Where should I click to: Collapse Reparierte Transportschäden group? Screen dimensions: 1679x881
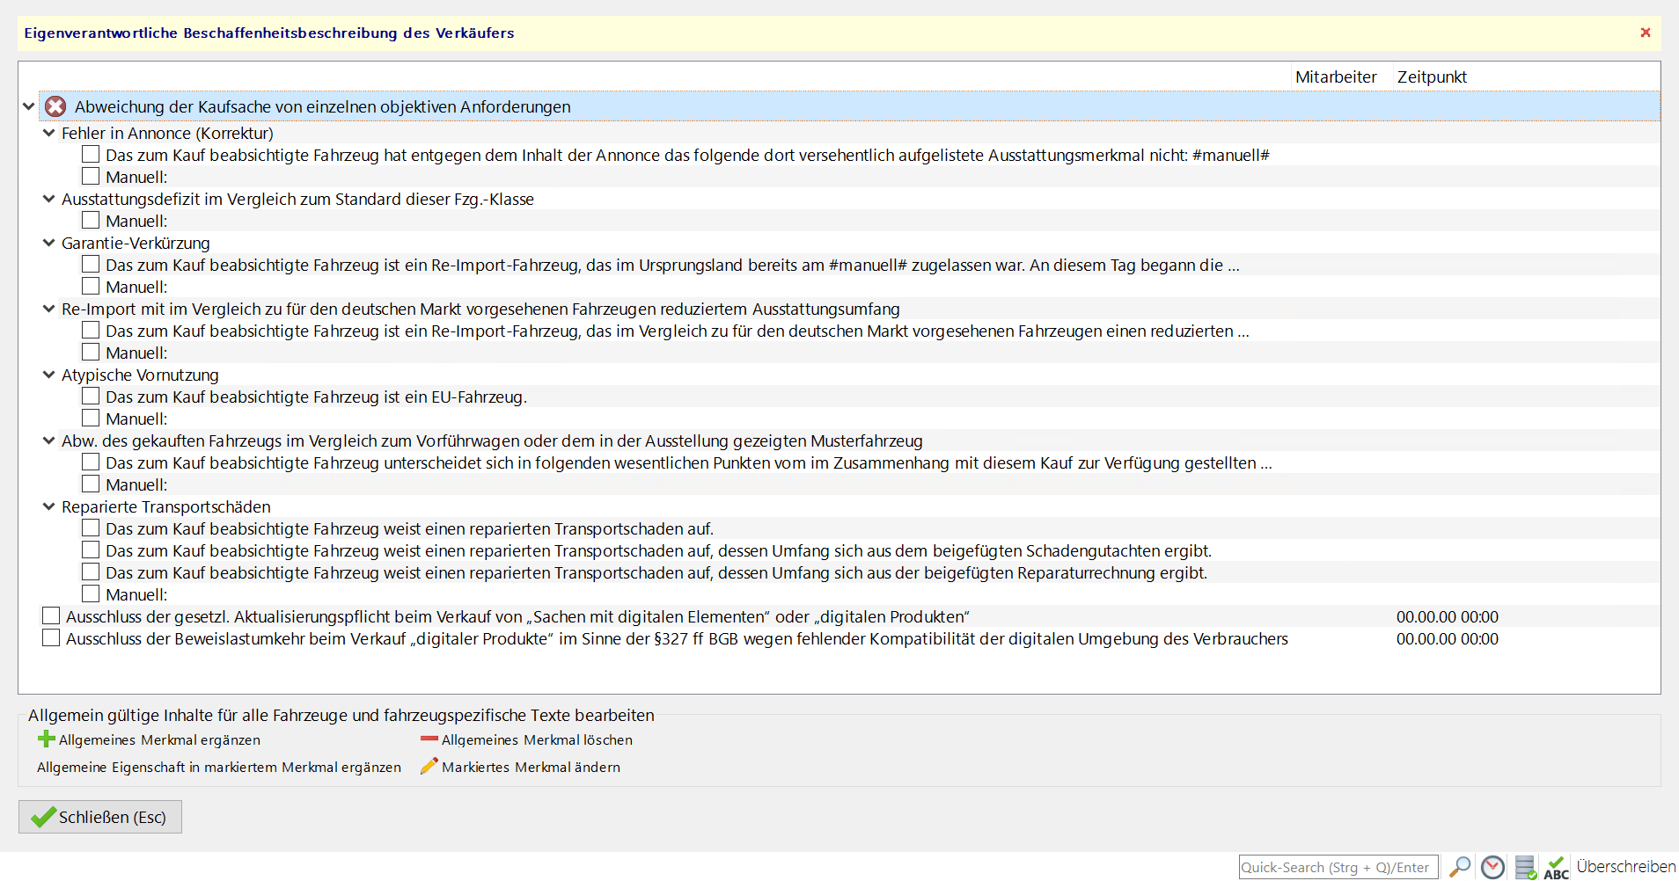[x=49, y=506]
